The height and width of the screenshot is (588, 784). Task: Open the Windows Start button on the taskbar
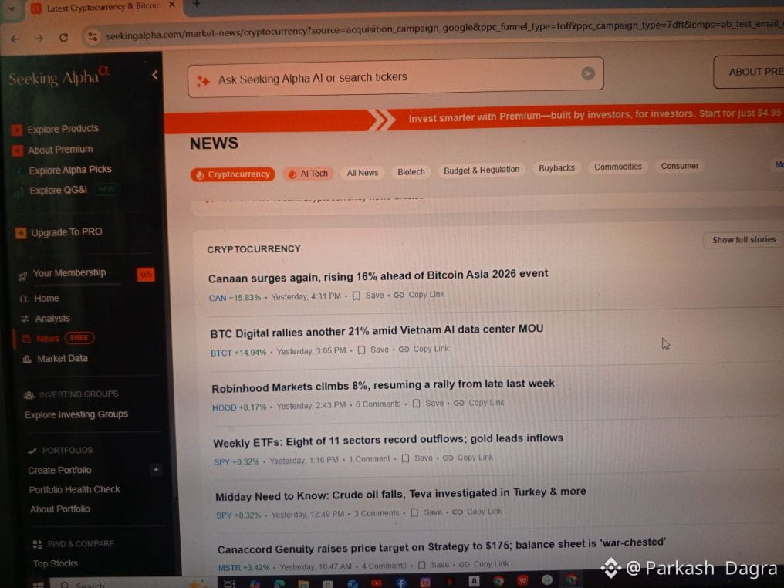[x=38, y=583]
